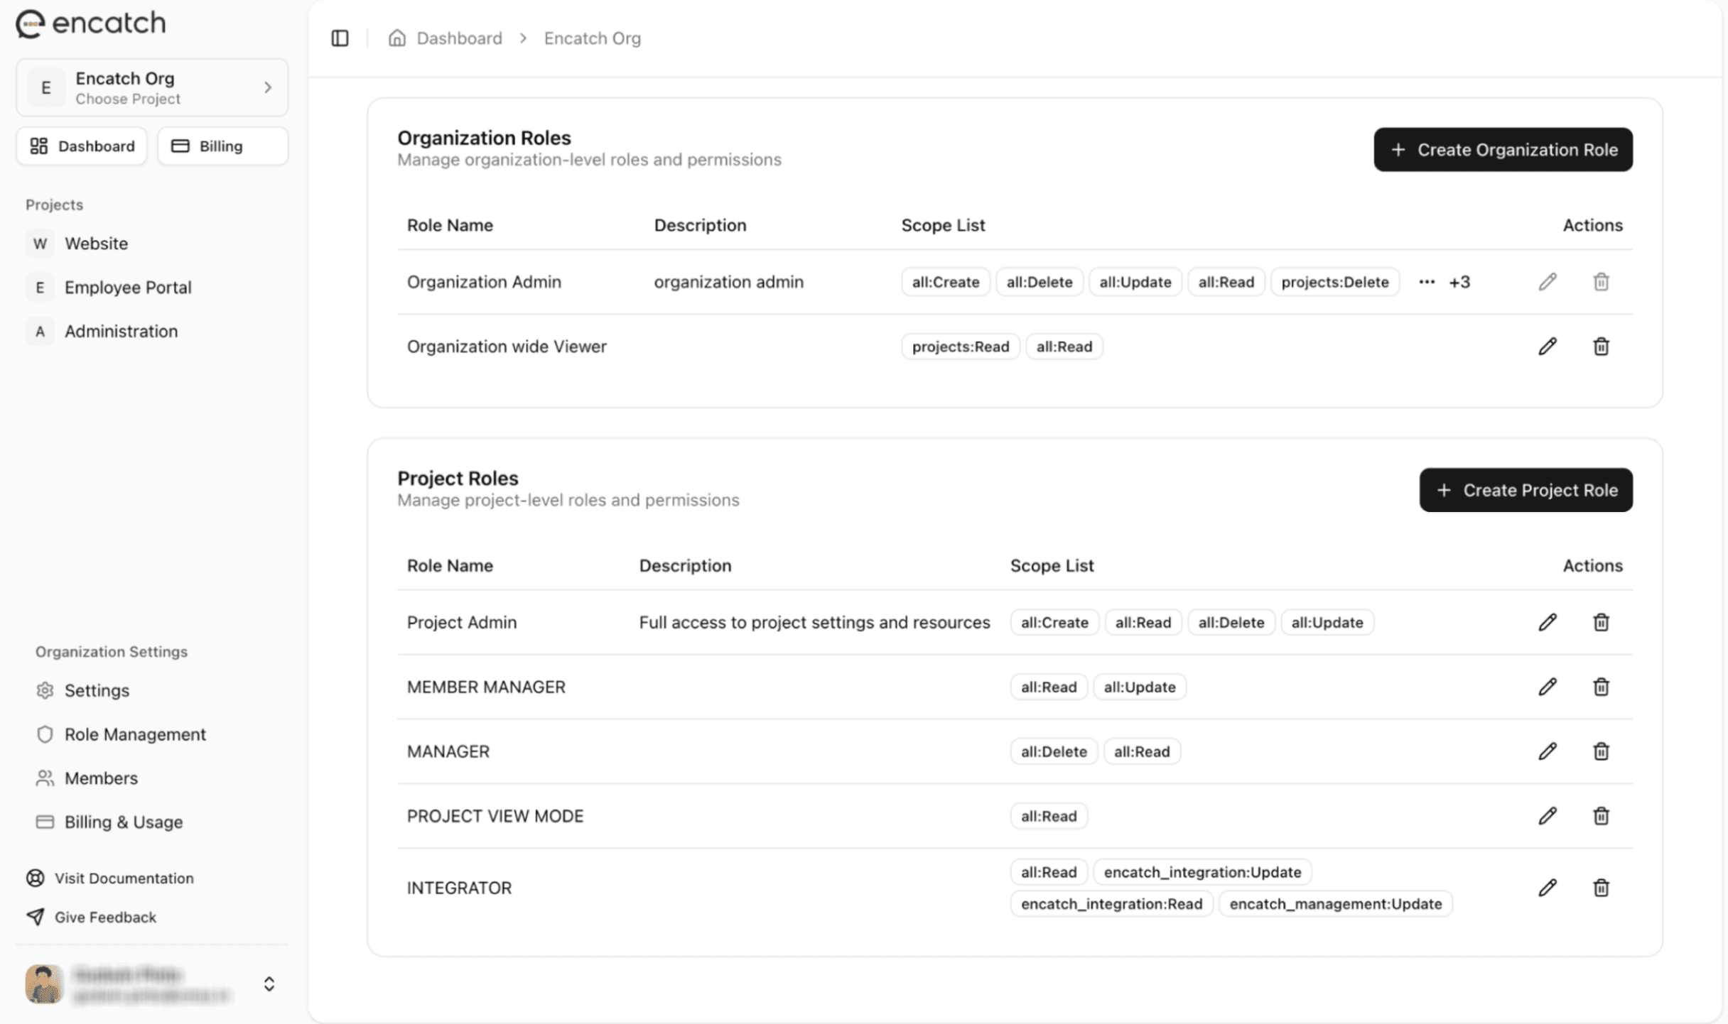Edit the Organization Admin role with pencil icon

point(1548,281)
